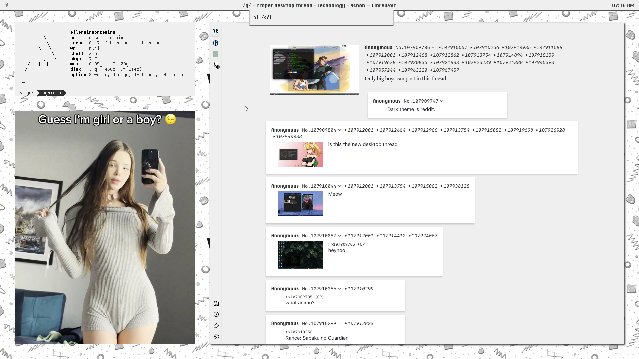639x359 pixels.
Task: Open history clock sidebar icon
Action: pyautogui.click(x=216, y=314)
